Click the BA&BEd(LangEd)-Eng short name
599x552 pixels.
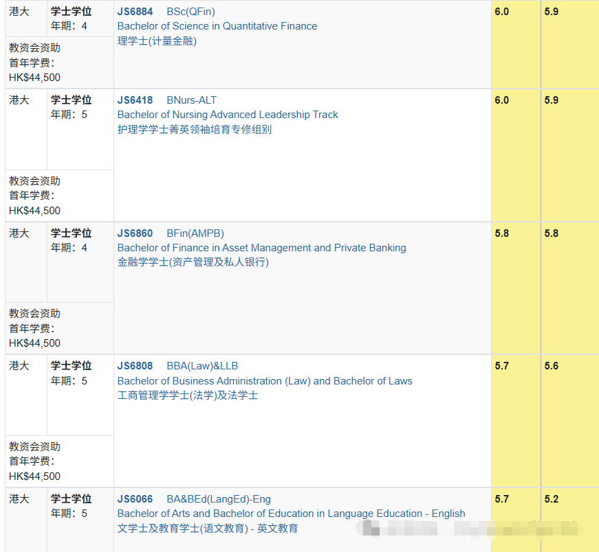(x=219, y=499)
